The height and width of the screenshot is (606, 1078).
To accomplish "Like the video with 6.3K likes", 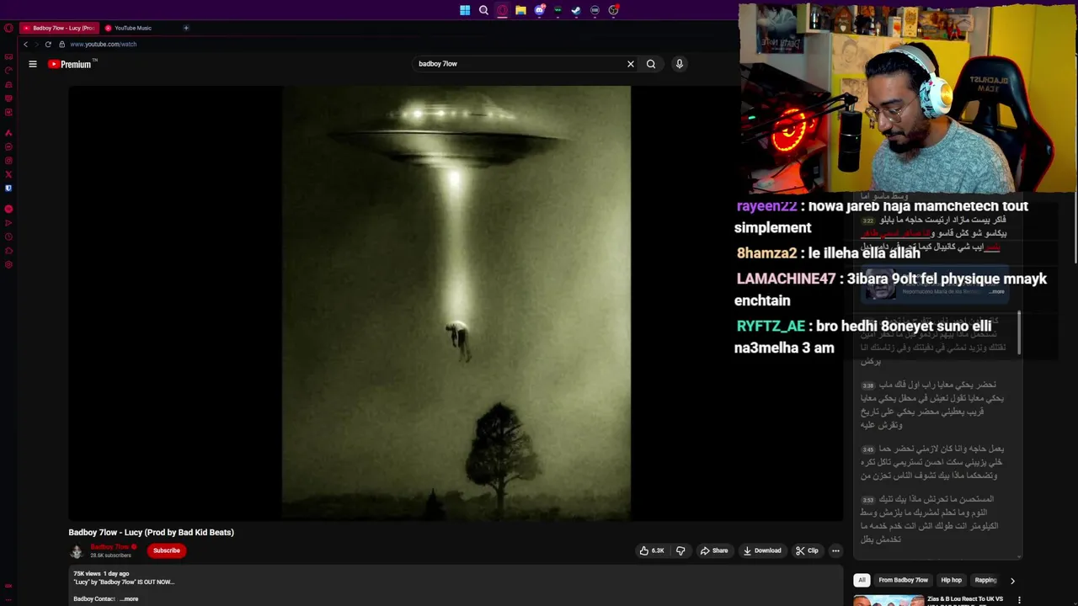I will click(x=652, y=550).
